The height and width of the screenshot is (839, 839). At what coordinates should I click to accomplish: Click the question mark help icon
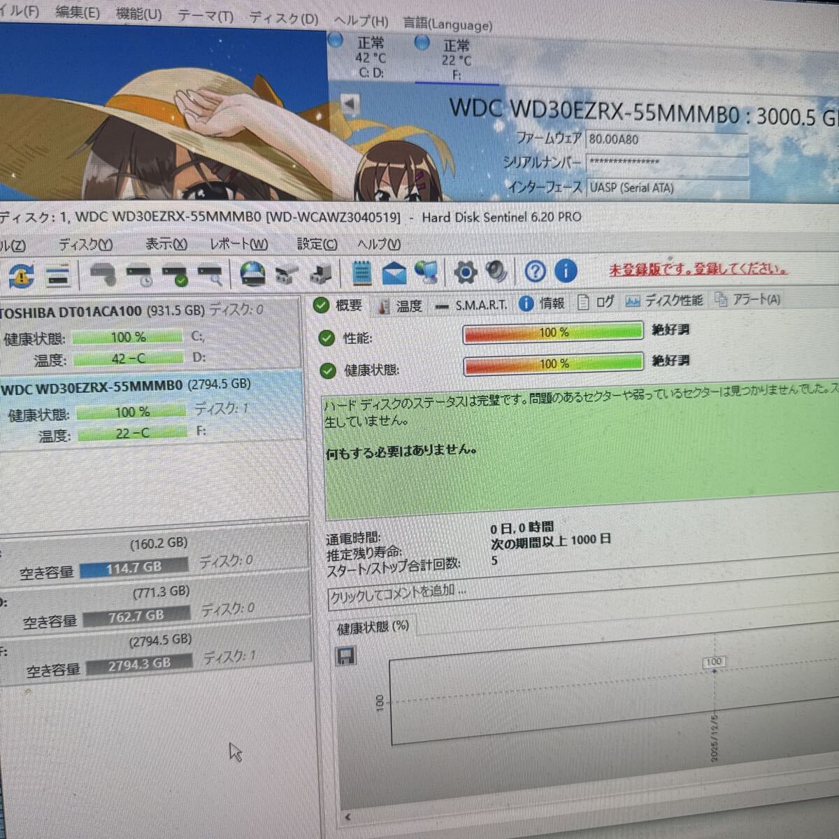tap(536, 271)
